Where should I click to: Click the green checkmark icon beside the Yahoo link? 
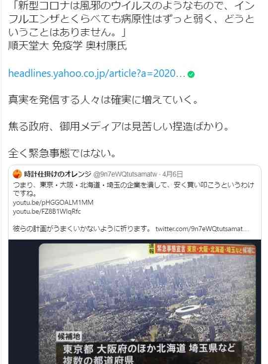point(191,74)
